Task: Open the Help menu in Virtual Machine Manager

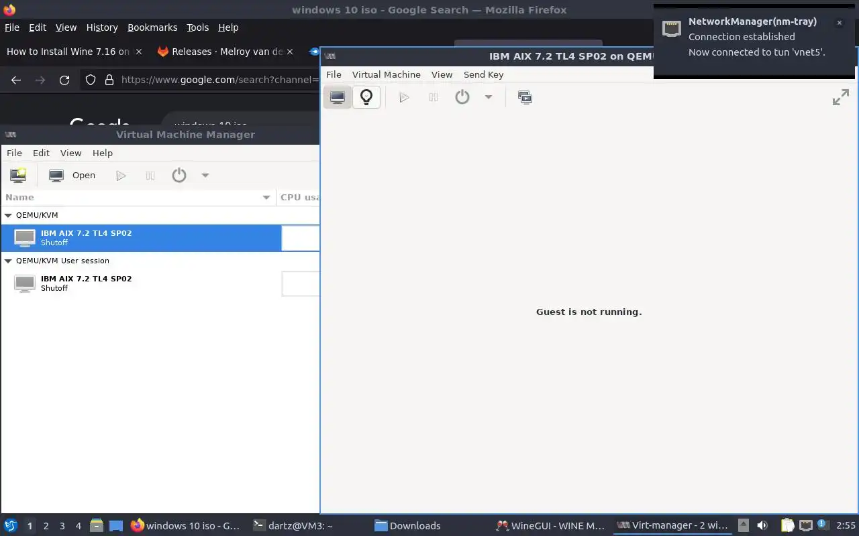Action: click(x=103, y=153)
